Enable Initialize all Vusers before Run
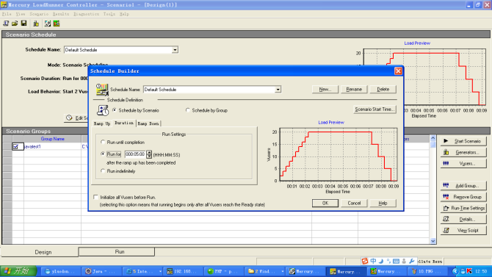This screenshot has height=277, width=492. click(x=95, y=197)
